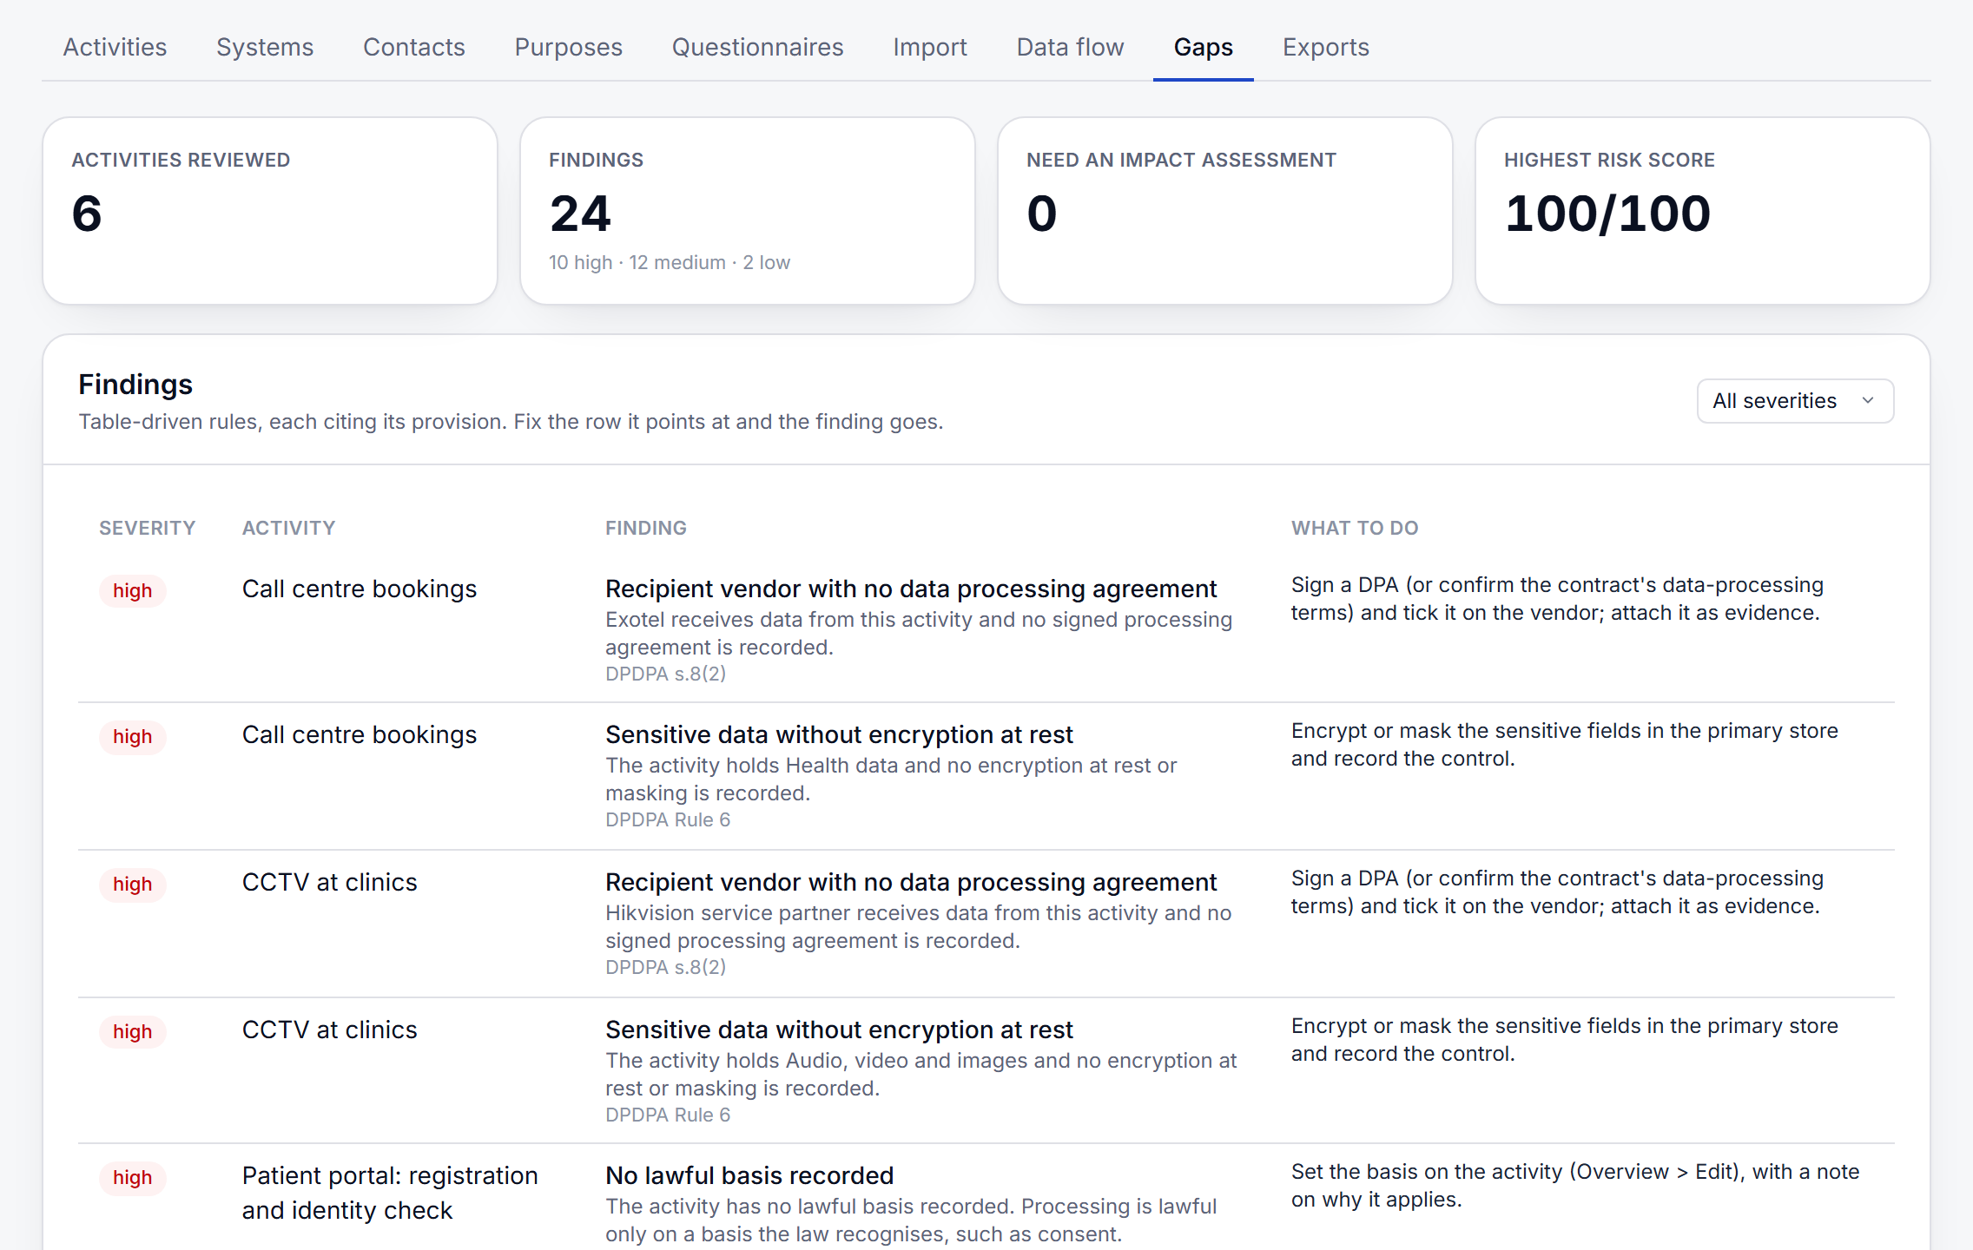Click the Findings count card
Image resolution: width=1973 pixels, height=1250 pixels.
748,211
